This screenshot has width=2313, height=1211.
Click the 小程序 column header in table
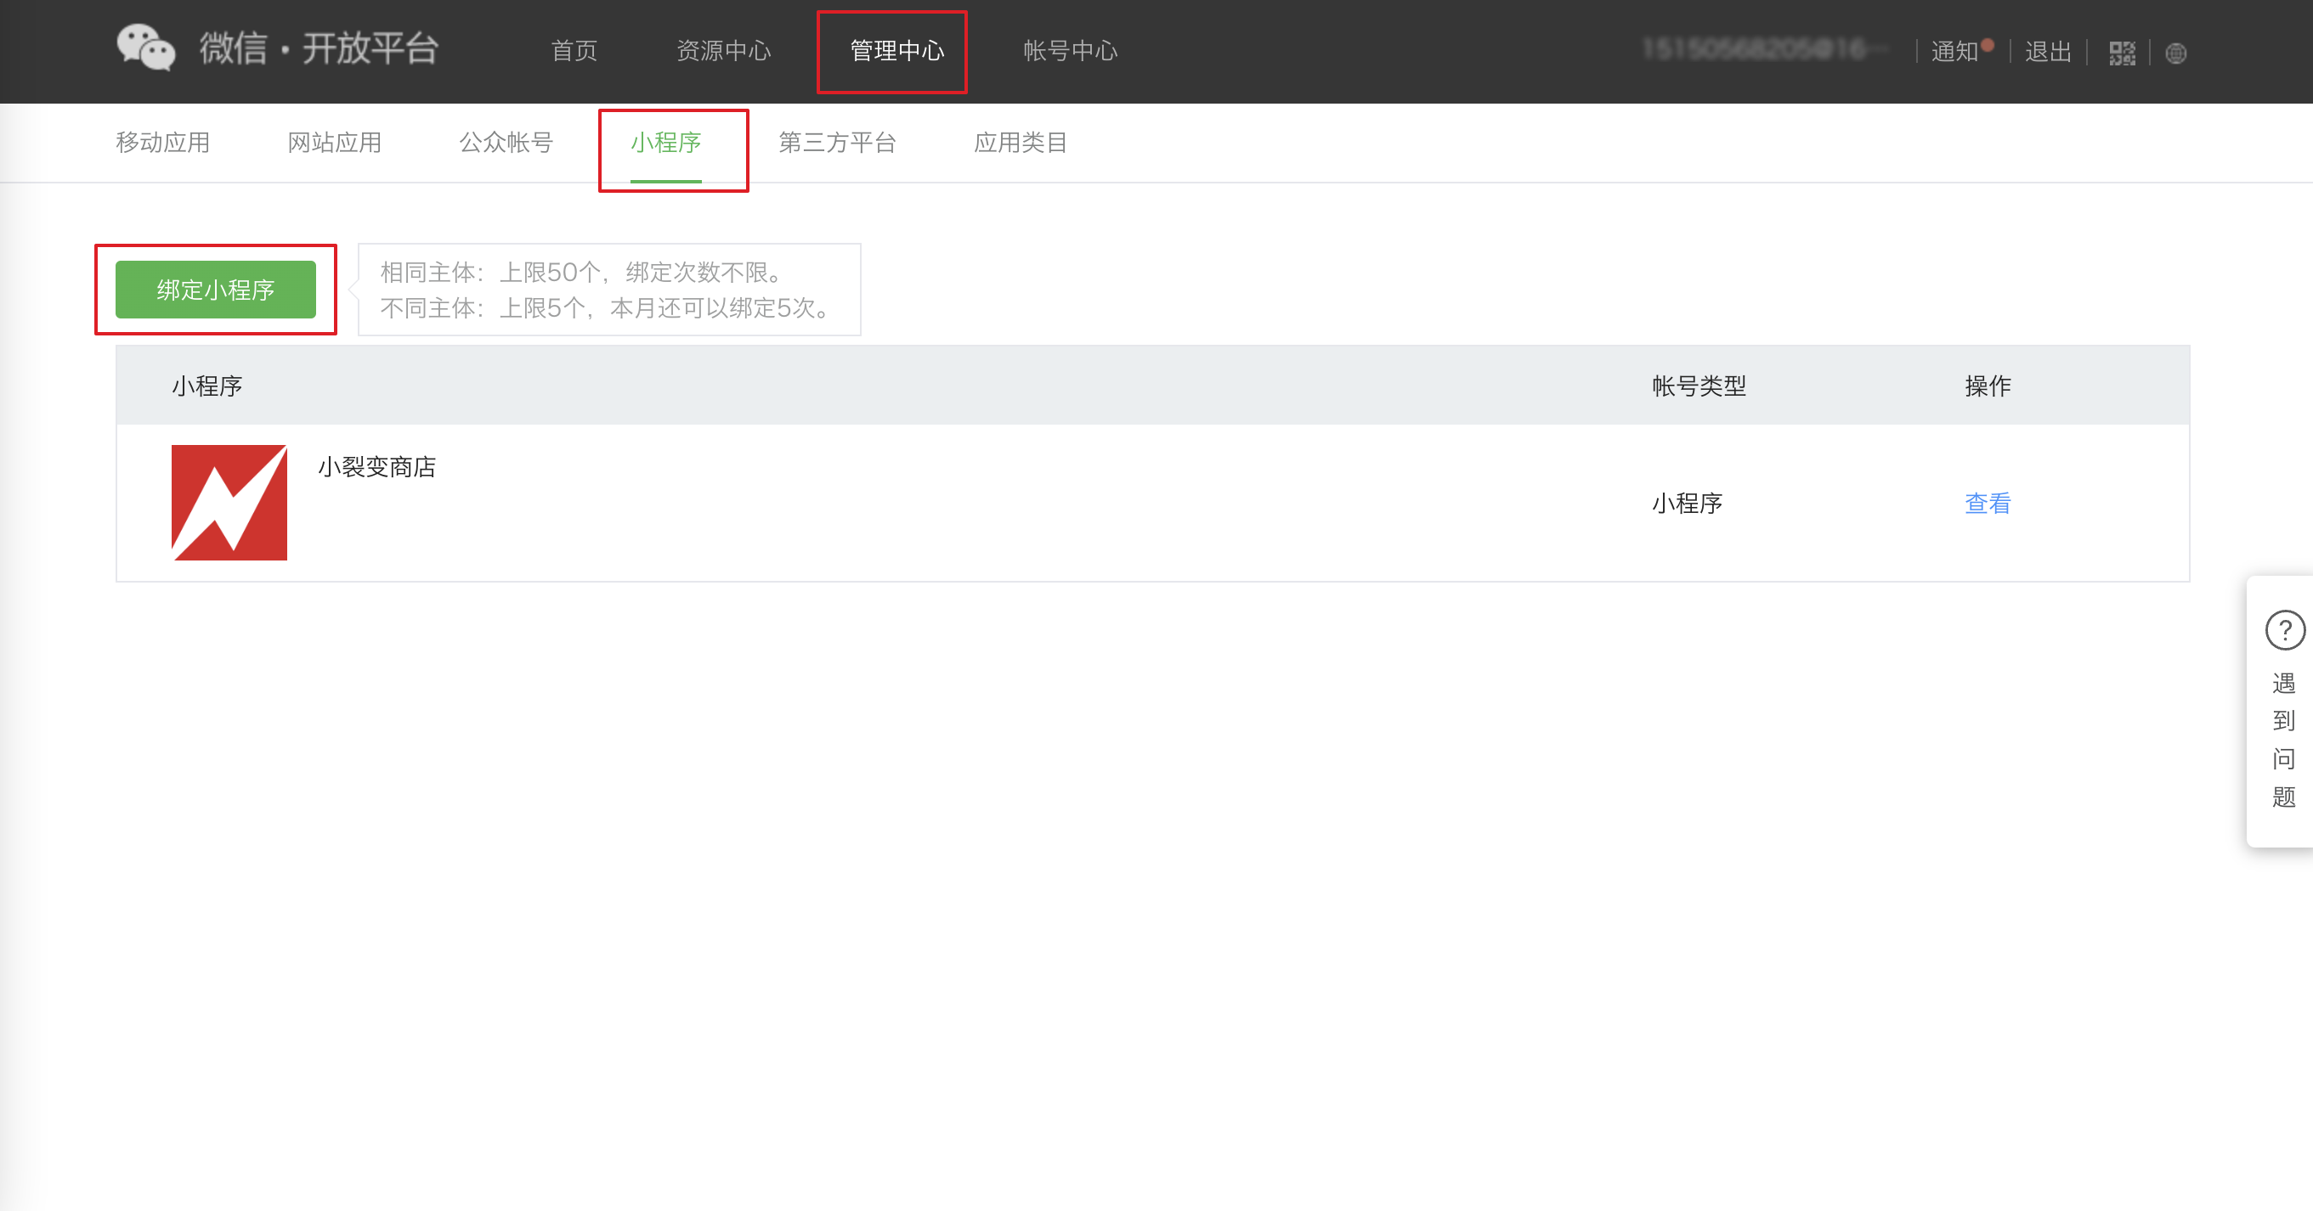point(207,386)
